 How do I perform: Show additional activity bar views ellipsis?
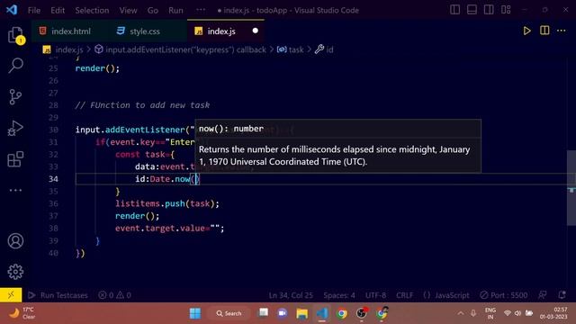pos(15,190)
